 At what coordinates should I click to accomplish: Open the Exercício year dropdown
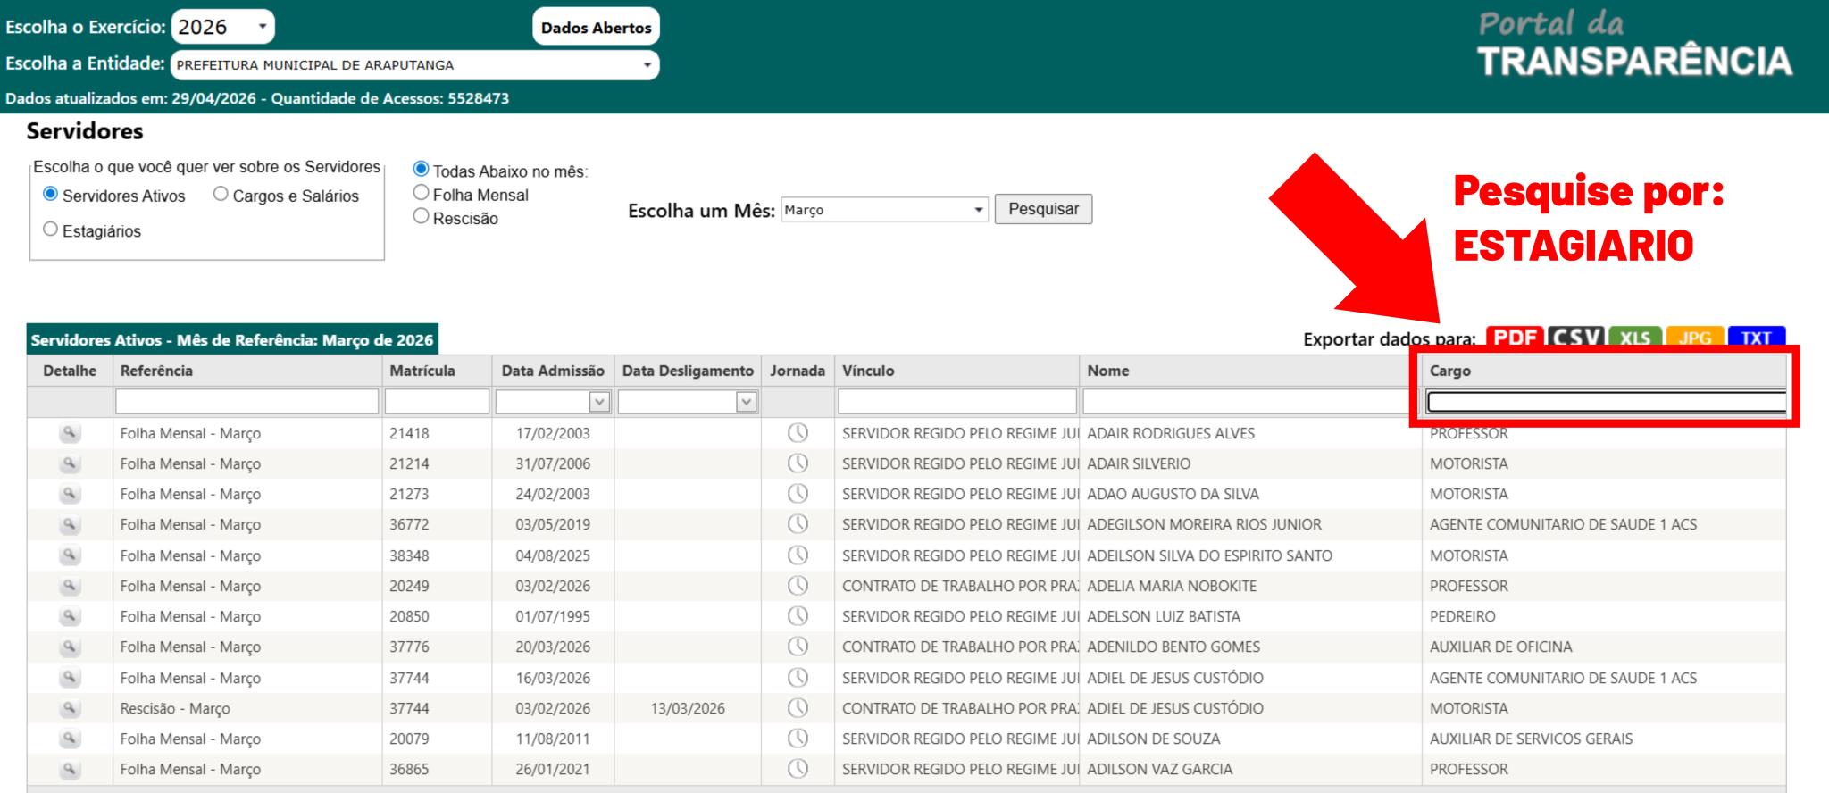coord(222,27)
